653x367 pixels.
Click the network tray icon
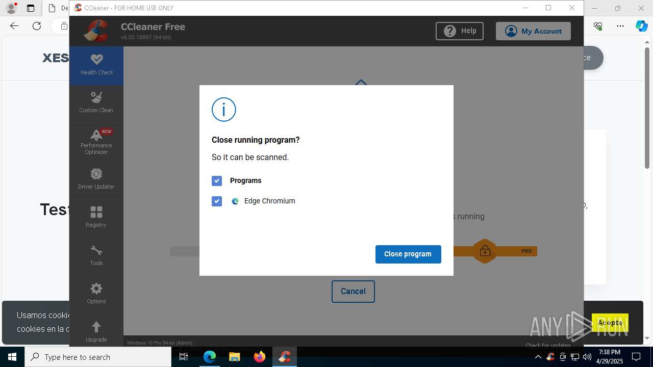coord(575,357)
